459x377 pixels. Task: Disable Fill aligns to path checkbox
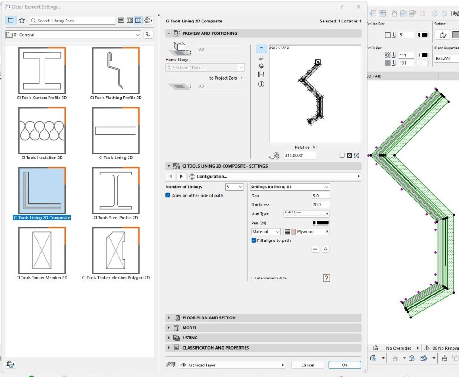pyautogui.click(x=254, y=240)
